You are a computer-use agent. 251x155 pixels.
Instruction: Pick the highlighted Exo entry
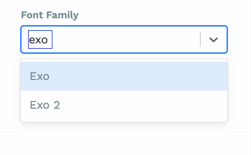click(124, 76)
